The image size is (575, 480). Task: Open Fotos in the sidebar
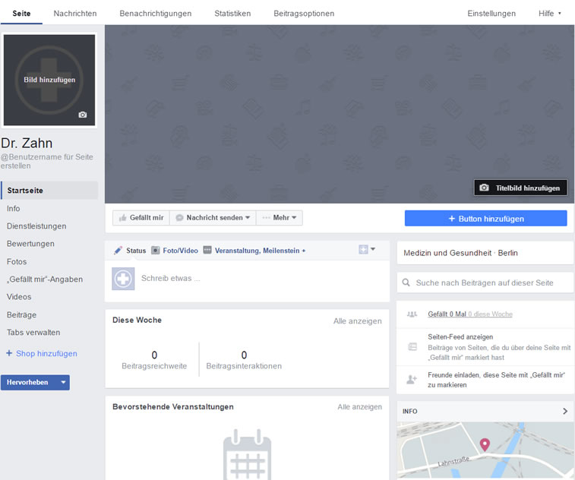pyautogui.click(x=17, y=261)
